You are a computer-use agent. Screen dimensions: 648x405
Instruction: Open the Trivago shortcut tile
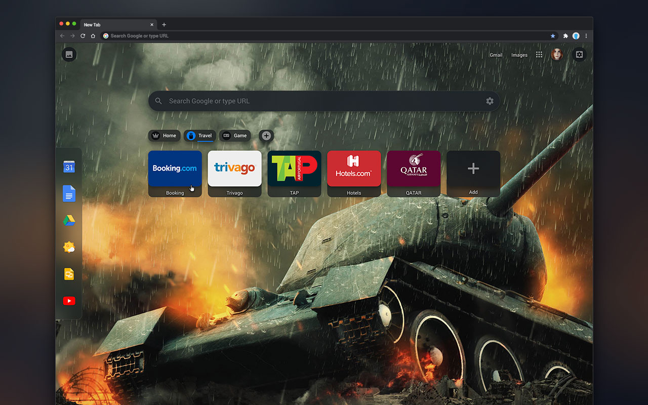pos(235,174)
